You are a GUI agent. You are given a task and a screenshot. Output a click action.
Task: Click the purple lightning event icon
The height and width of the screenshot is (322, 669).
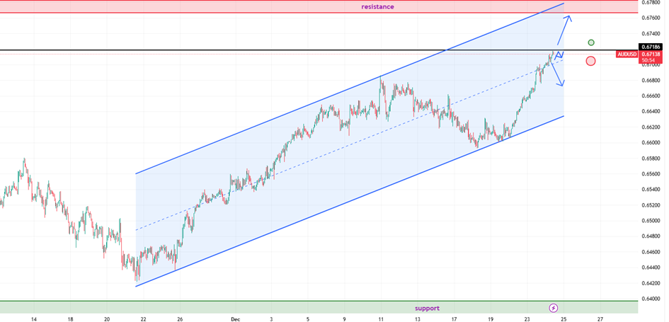tap(554, 308)
